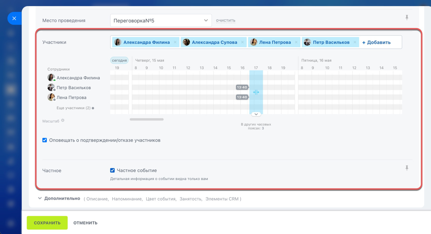The width and height of the screenshot is (431, 234).
Task: Click the Четверг, 15 мая date header
Action: (150, 60)
